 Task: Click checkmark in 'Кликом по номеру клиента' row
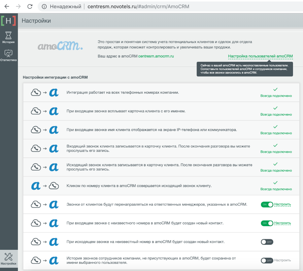click(x=275, y=183)
